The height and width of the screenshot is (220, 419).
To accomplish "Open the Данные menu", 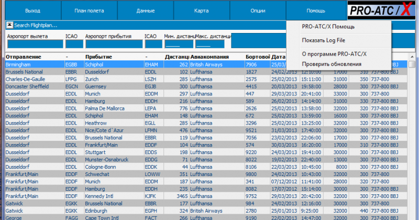I will (x=146, y=10).
